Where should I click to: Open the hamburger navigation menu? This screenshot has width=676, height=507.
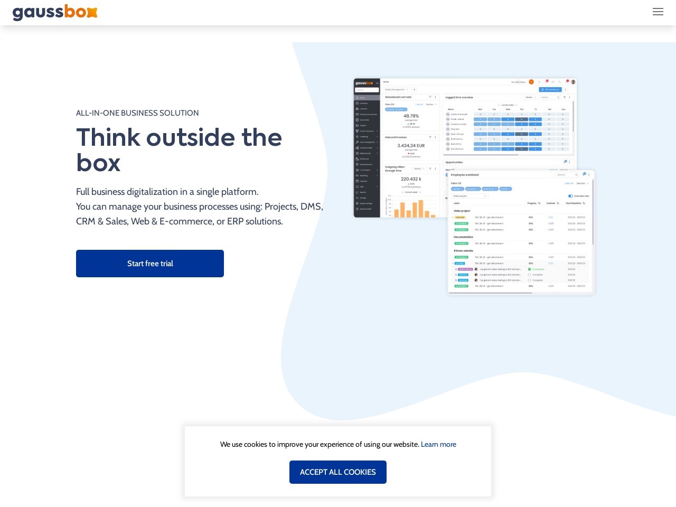point(658,12)
